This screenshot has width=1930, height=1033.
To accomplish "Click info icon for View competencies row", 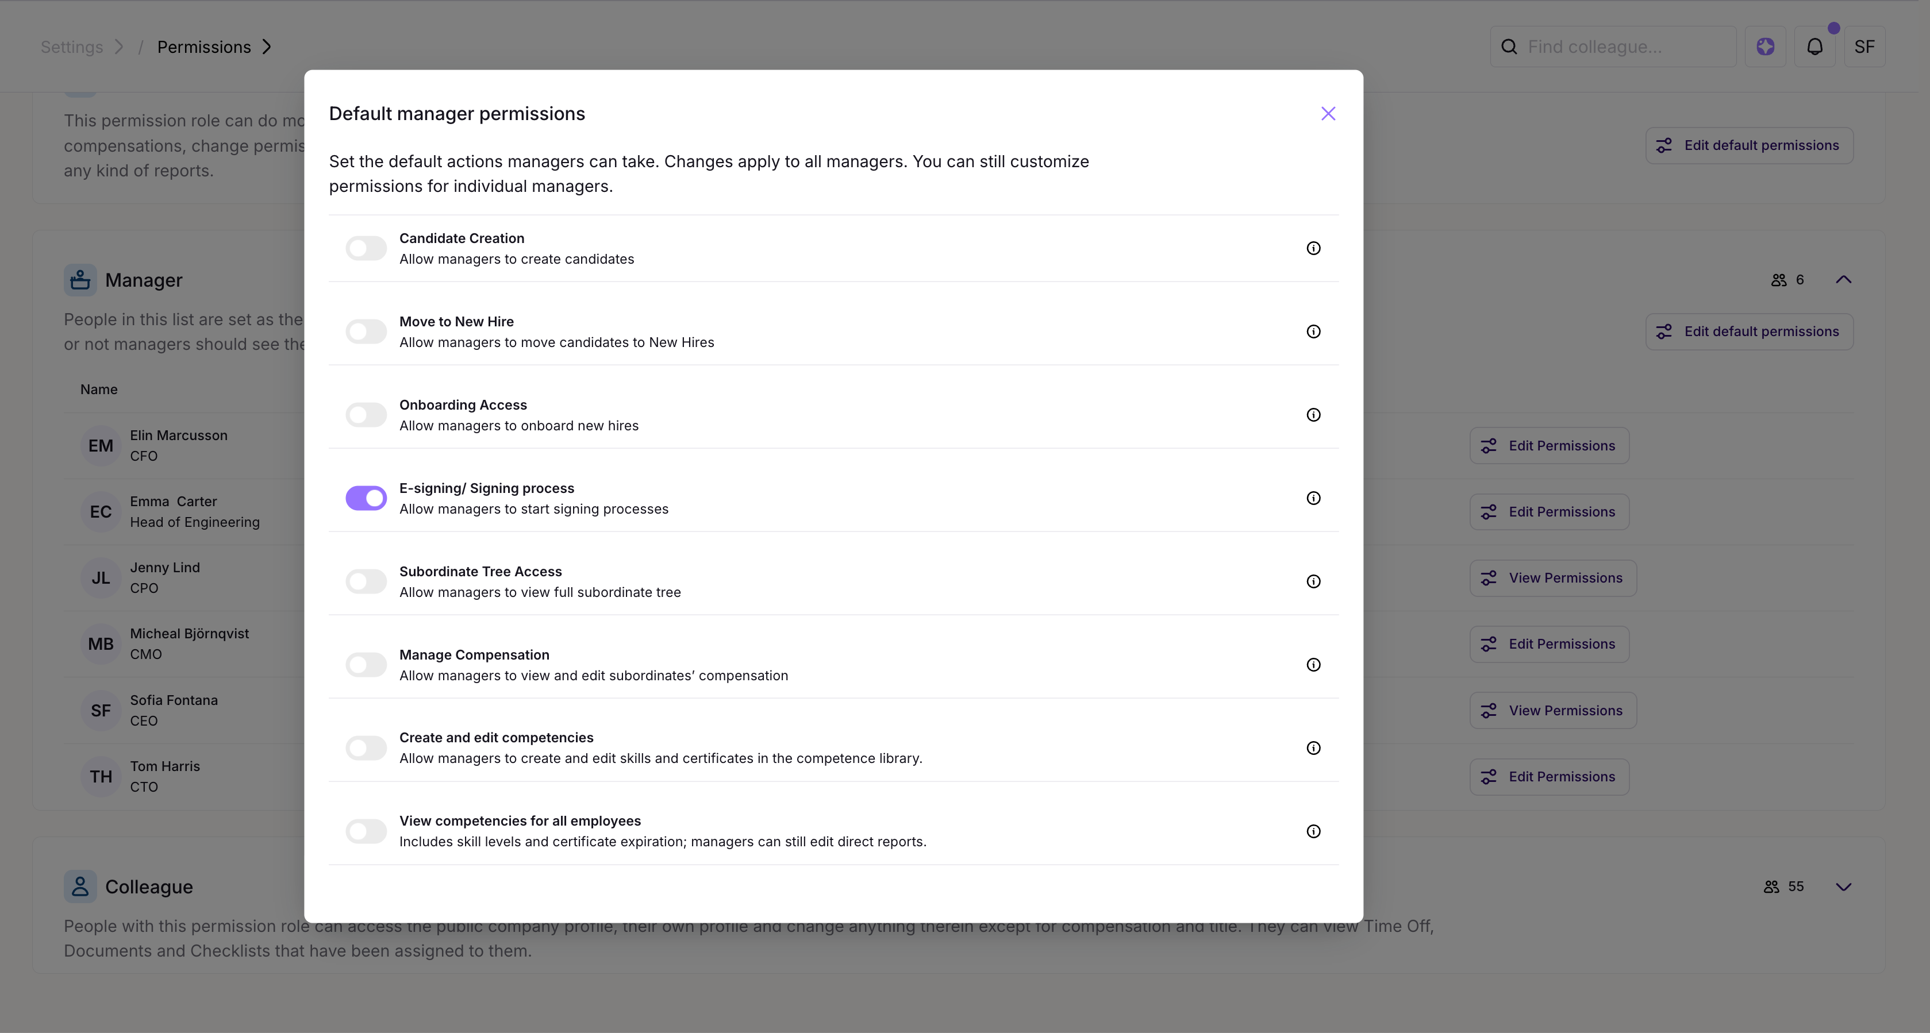I will (x=1313, y=831).
